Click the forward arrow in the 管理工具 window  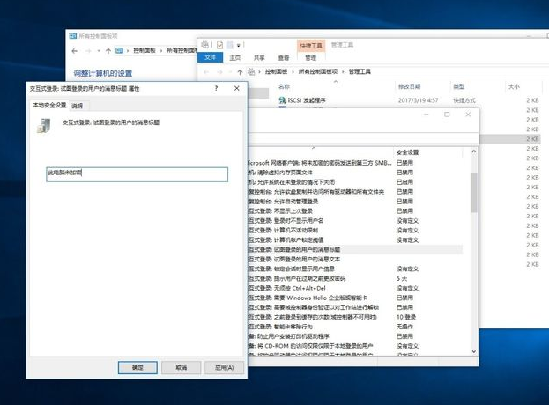click(219, 71)
